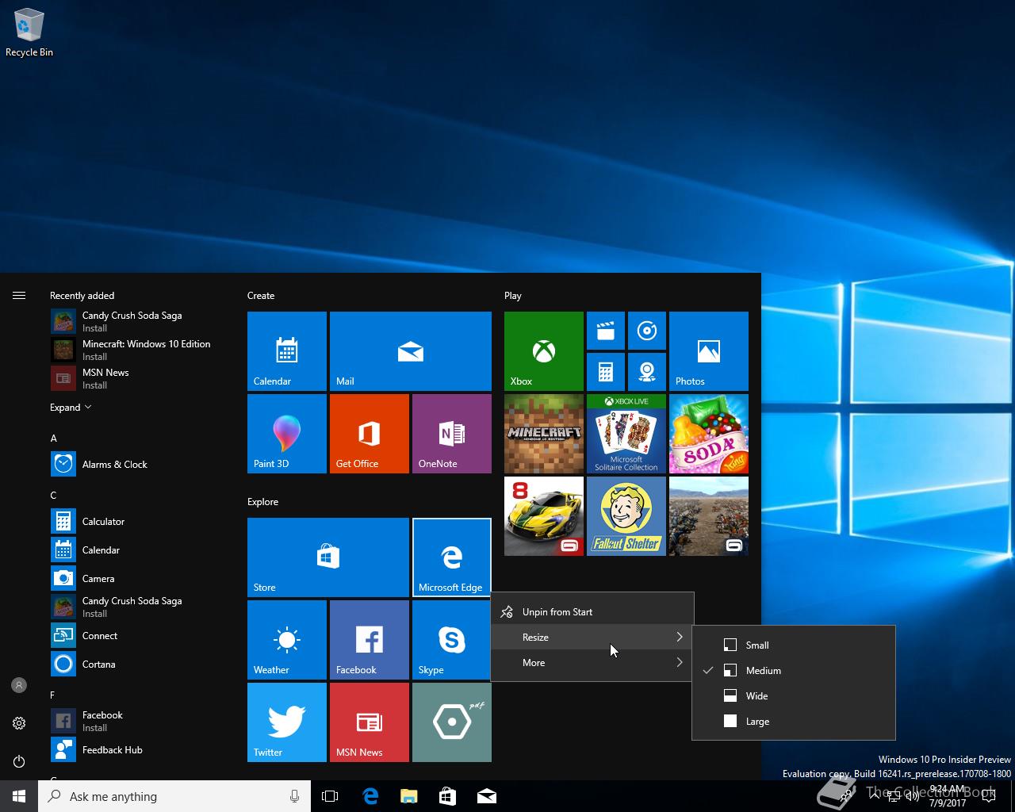This screenshot has height=812, width=1015.
Task: Open Store from the taskbar
Action: point(447,796)
